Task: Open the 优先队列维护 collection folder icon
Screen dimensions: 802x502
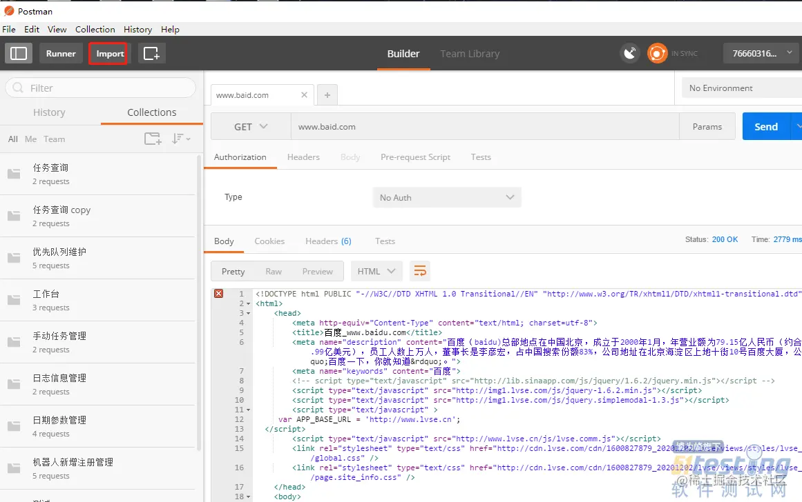Action: tap(14, 258)
